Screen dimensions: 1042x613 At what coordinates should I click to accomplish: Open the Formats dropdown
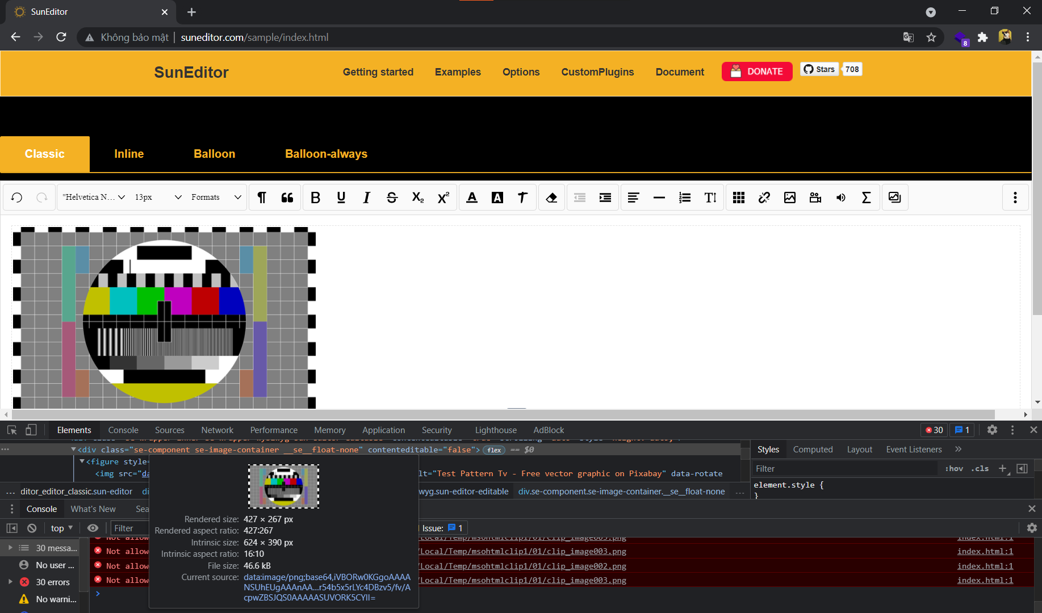click(216, 197)
